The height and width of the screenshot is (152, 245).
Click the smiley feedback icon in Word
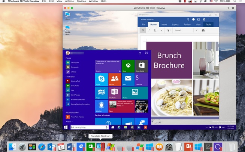(193, 19)
